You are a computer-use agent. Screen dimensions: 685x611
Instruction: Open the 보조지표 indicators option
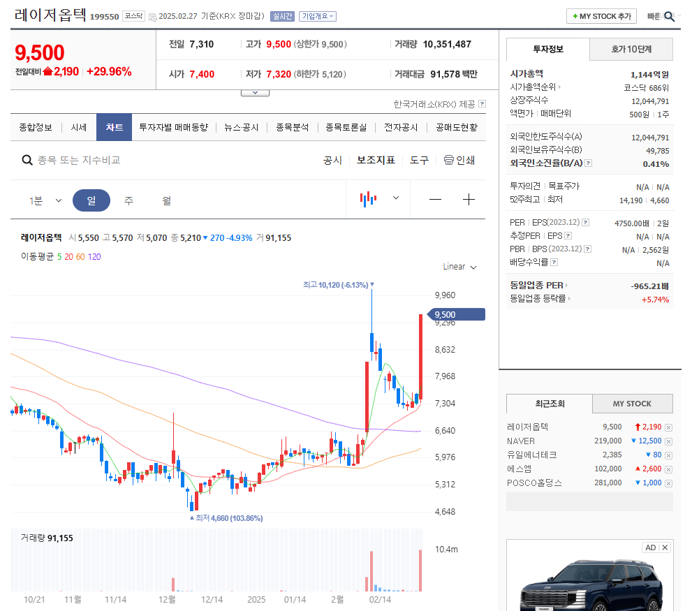pyautogui.click(x=376, y=161)
